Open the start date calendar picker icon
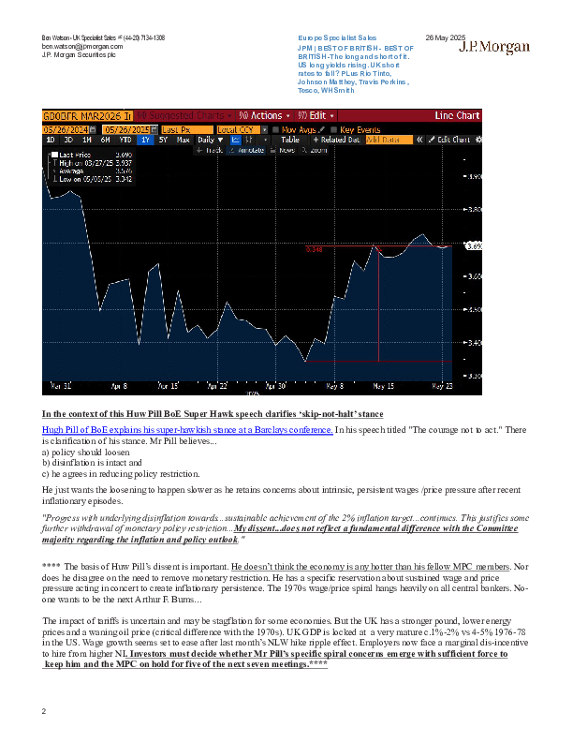Image resolution: width=573 pixels, height=742 pixels. [93, 129]
